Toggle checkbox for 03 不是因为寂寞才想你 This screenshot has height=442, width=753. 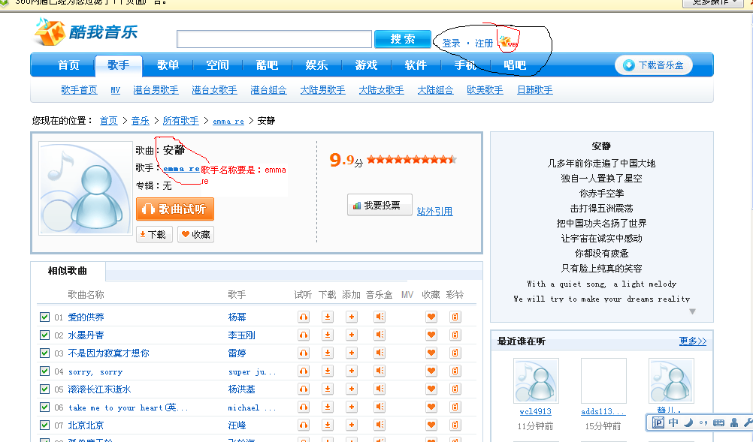44,353
